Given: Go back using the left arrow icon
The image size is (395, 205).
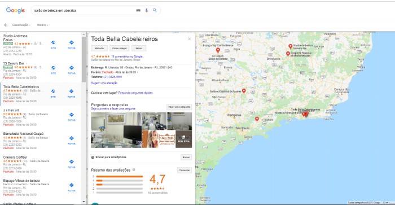Looking at the screenshot, I should coord(6,25).
